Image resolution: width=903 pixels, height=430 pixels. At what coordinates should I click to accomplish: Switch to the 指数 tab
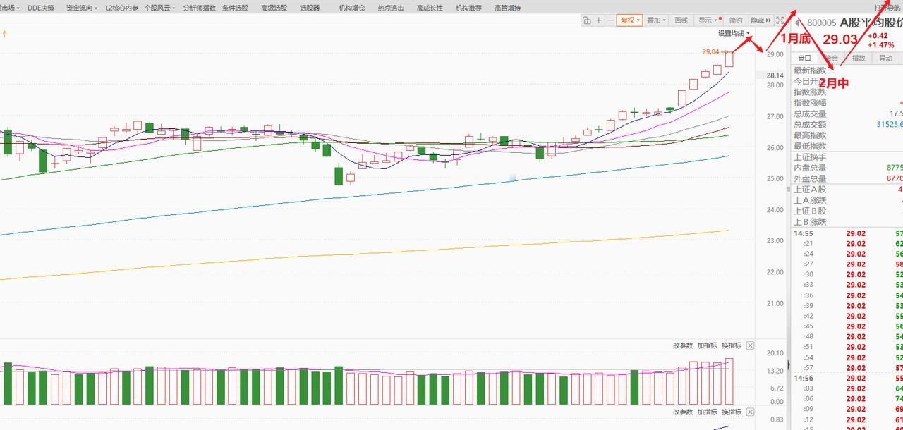click(x=859, y=58)
